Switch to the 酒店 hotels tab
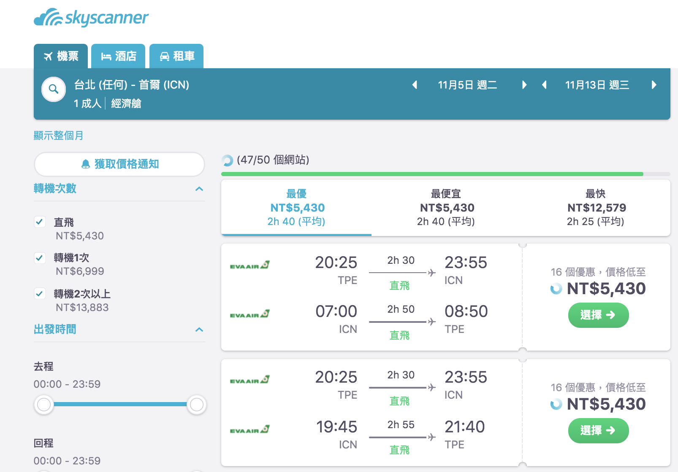 point(118,56)
